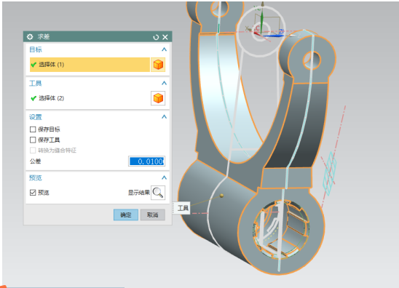Image resolution: width=399 pixels, height=288 pixels.
Task: Close the 求差 dialog
Action: point(165,37)
